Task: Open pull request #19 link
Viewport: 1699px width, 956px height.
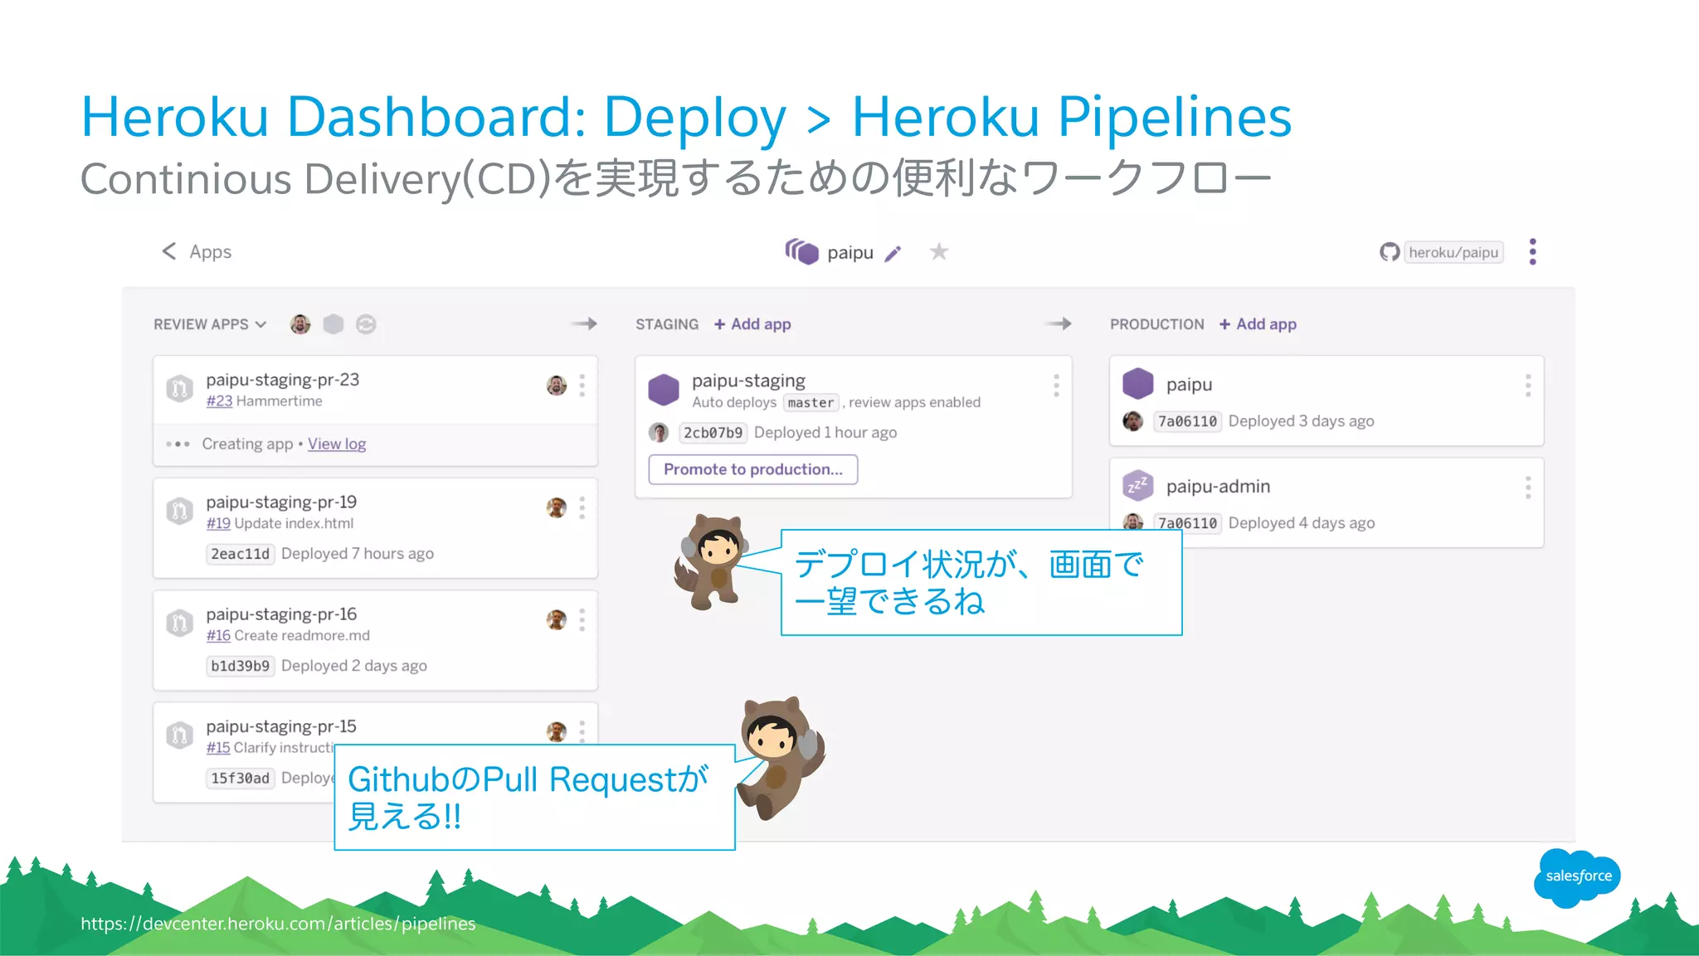Action: 218,524
